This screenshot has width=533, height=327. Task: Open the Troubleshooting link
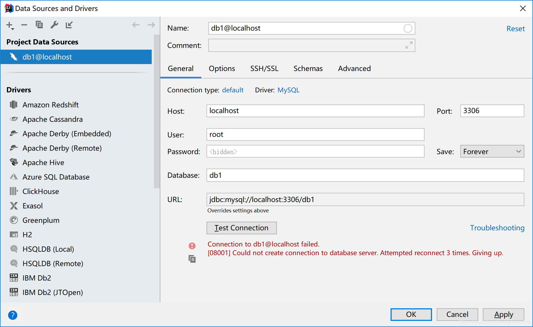pyautogui.click(x=497, y=228)
